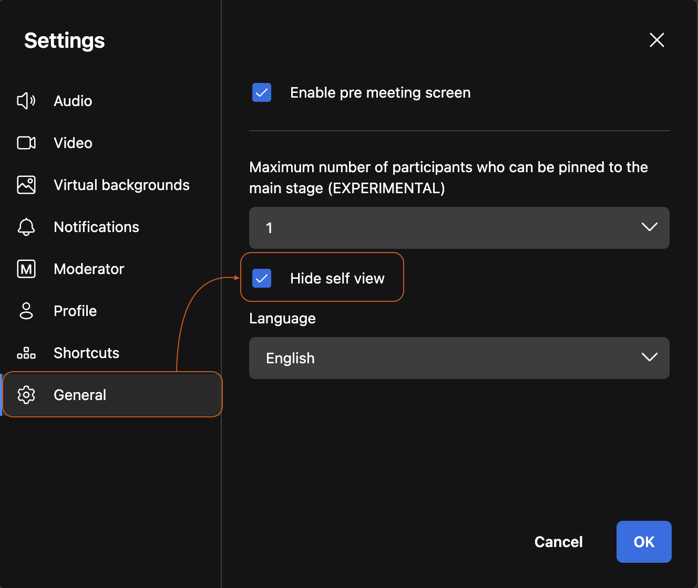
Task: Click the Virtual backgrounds picture icon
Action: click(x=26, y=185)
